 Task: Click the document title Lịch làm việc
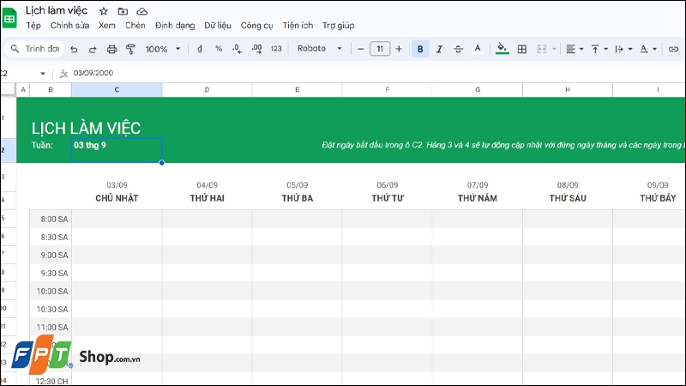(x=57, y=10)
